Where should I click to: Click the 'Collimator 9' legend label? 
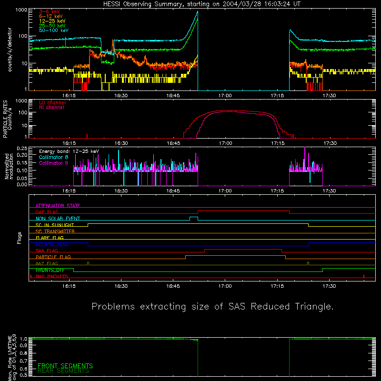click(x=53, y=163)
